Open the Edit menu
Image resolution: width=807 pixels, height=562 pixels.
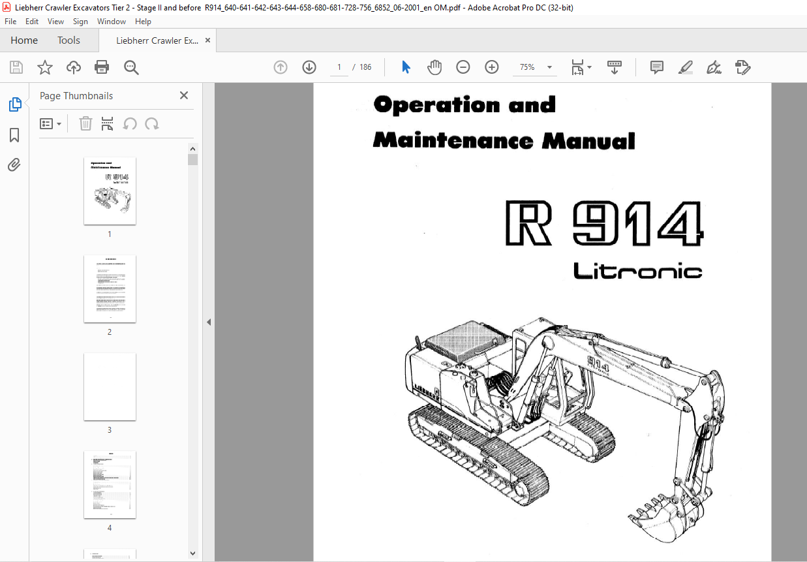click(x=32, y=22)
